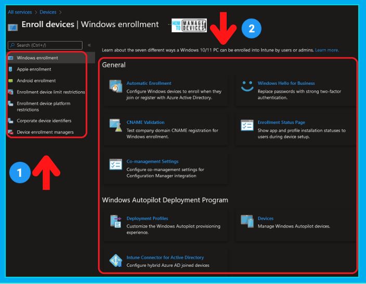Open Autopilot Devices link
The width and height of the screenshot is (366, 284).
pyautogui.click(x=265, y=218)
